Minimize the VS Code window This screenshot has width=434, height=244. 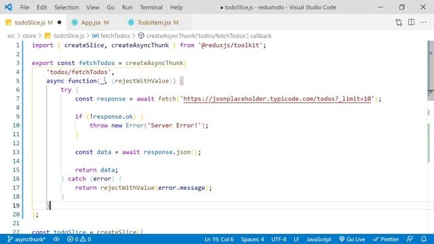point(380,7)
